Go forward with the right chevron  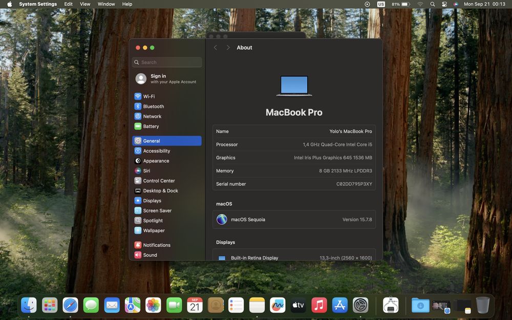click(228, 48)
